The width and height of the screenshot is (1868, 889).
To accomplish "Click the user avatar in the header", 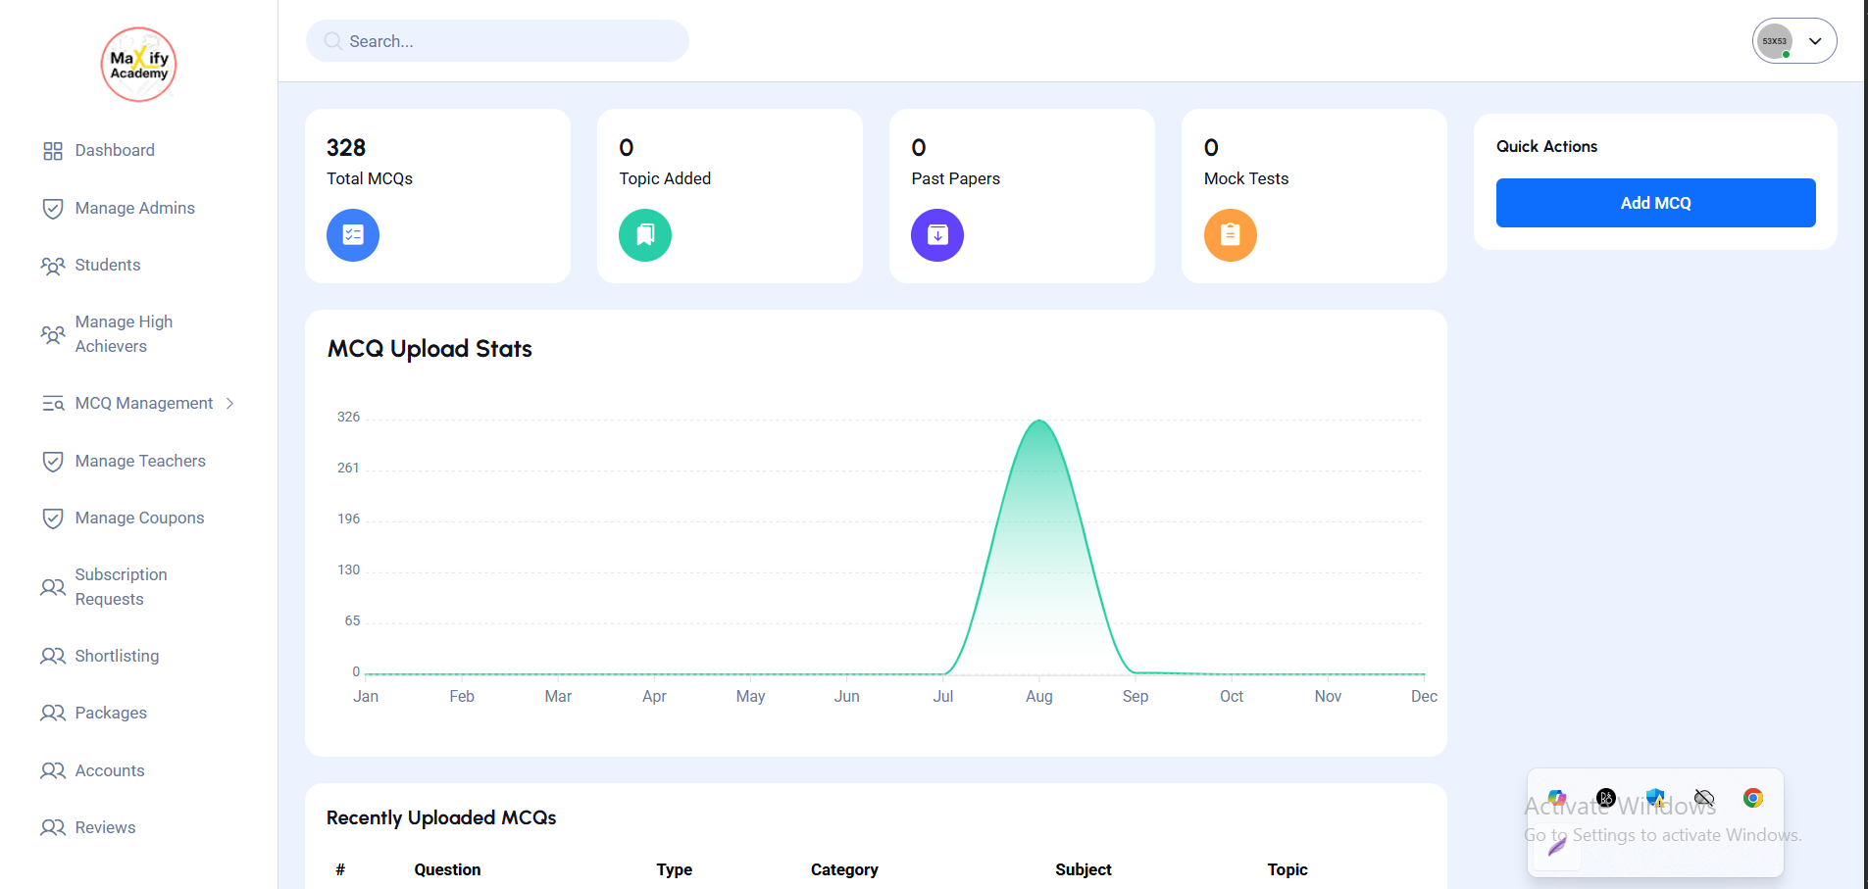I will (1774, 41).
